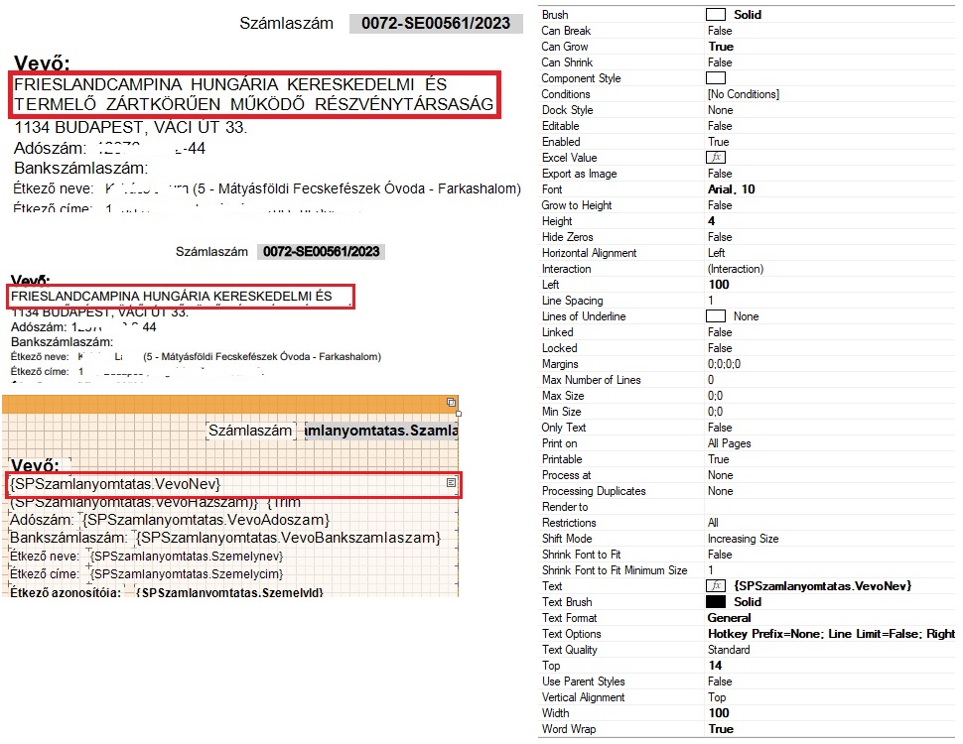Click the icon in the VevoNev field
This screenshot has width=963, height=744.
452,483
